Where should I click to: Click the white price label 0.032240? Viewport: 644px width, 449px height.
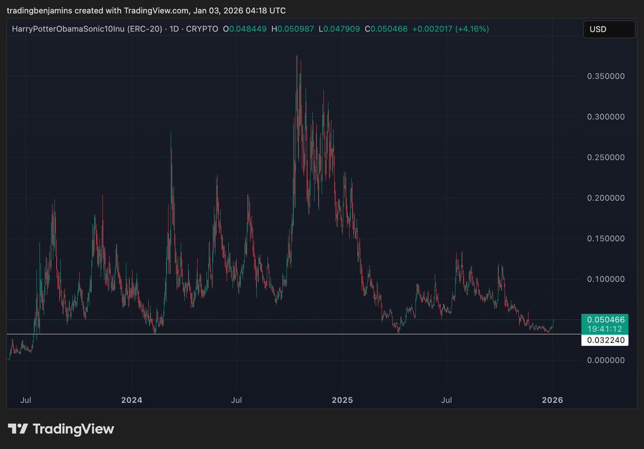605,340
